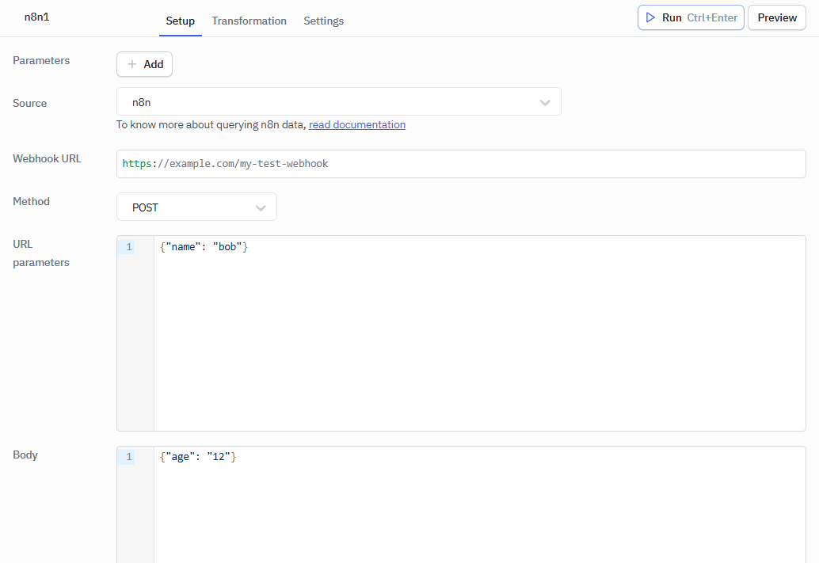
Task: Select line number 1 in URL parameters editor
Action: (x=129, y=246)
